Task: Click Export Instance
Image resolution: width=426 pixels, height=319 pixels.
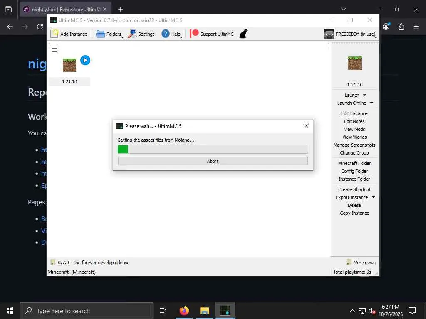Action: tap(352, 197)
